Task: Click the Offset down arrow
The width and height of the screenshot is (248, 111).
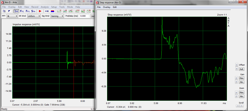Action: [237, 69]
